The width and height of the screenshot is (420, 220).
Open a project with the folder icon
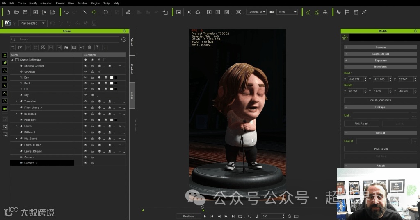click(x=16, y=12)
